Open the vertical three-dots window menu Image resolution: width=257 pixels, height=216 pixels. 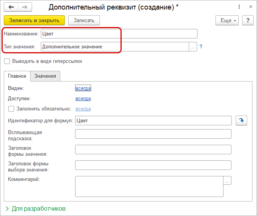(x=239, y=7)
